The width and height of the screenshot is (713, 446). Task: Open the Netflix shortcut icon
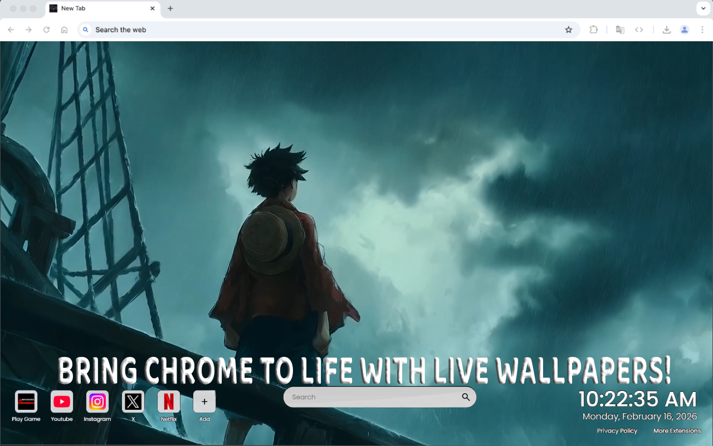click(169, 401)
